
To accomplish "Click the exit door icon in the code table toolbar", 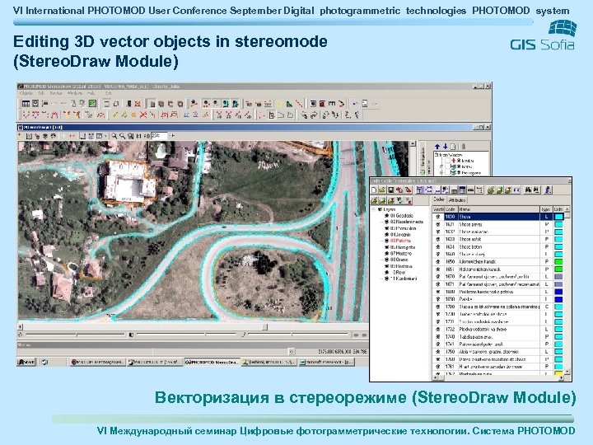I will coord(549,190).
